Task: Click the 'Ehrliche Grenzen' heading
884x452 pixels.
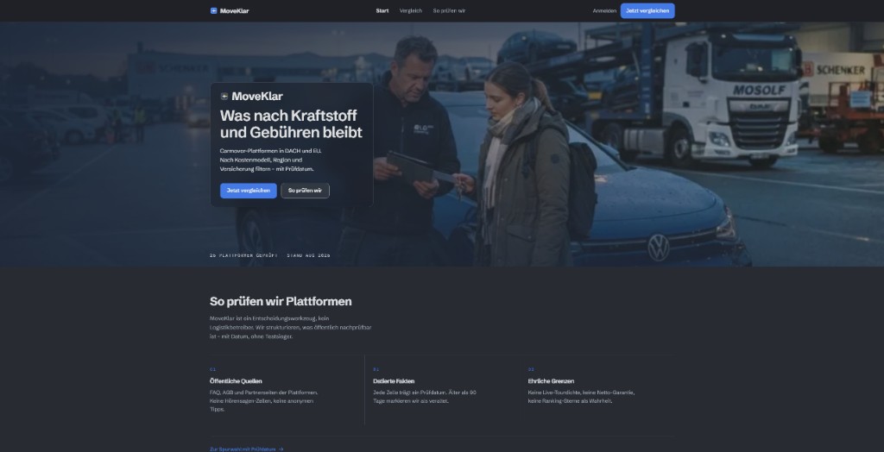Action: (551, 381)
